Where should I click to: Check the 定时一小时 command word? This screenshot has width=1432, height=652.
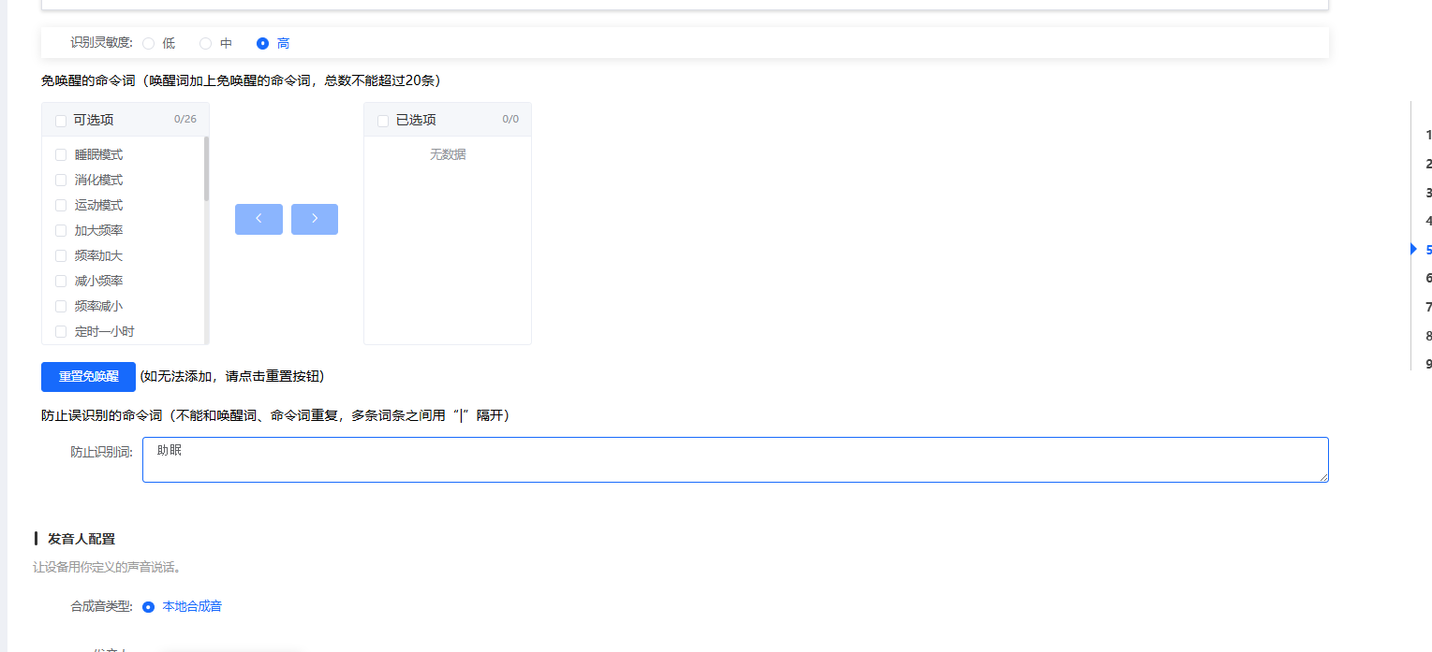click(61, 332)
